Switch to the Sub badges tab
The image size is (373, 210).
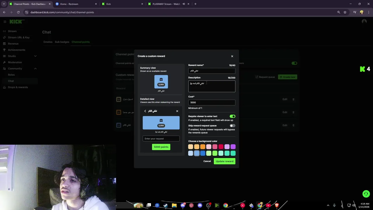(62, 42)
